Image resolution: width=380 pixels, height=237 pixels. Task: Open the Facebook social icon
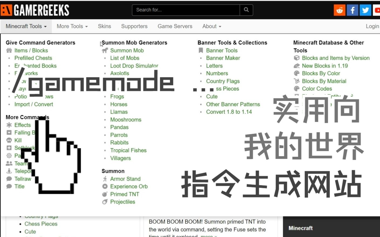[352, 10]
